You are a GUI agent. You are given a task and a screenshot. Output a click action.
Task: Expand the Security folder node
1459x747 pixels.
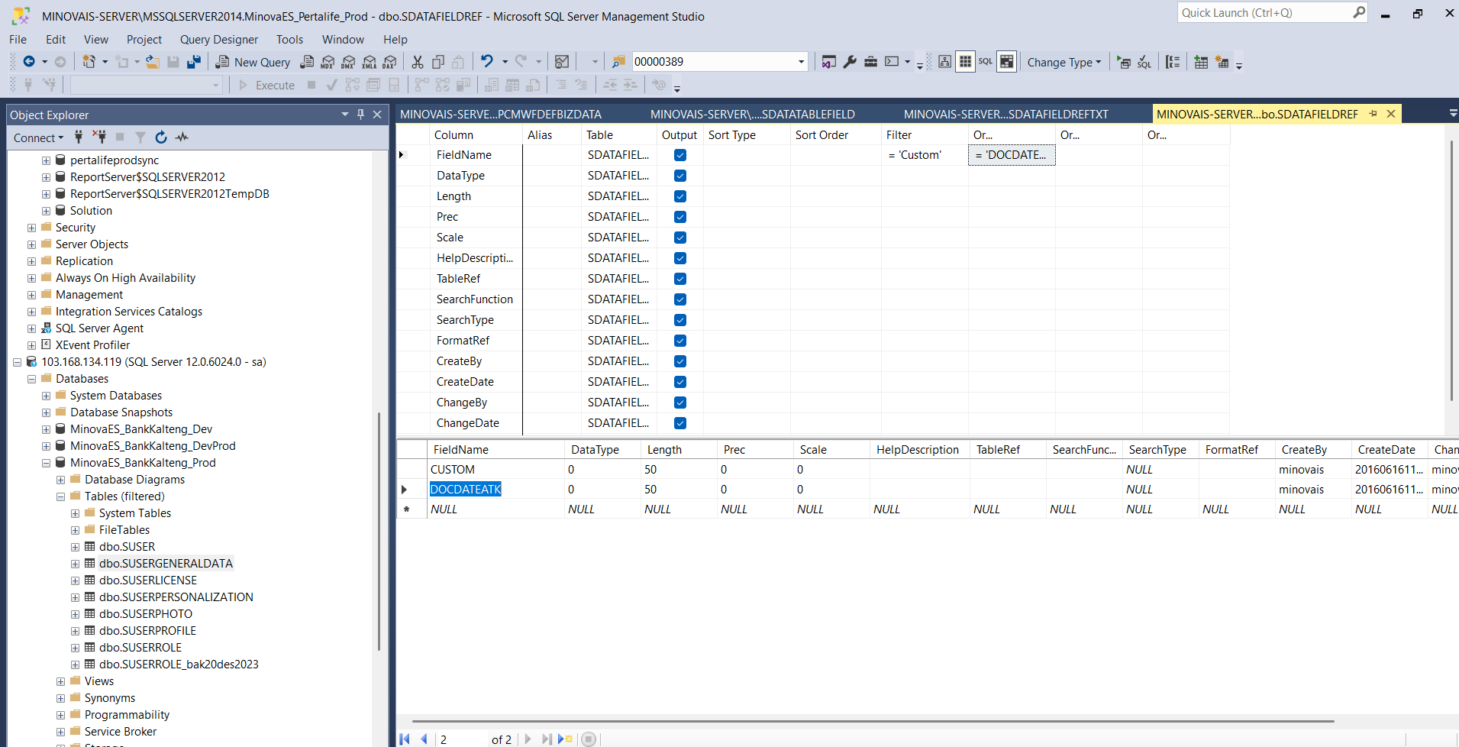(31, 228)
